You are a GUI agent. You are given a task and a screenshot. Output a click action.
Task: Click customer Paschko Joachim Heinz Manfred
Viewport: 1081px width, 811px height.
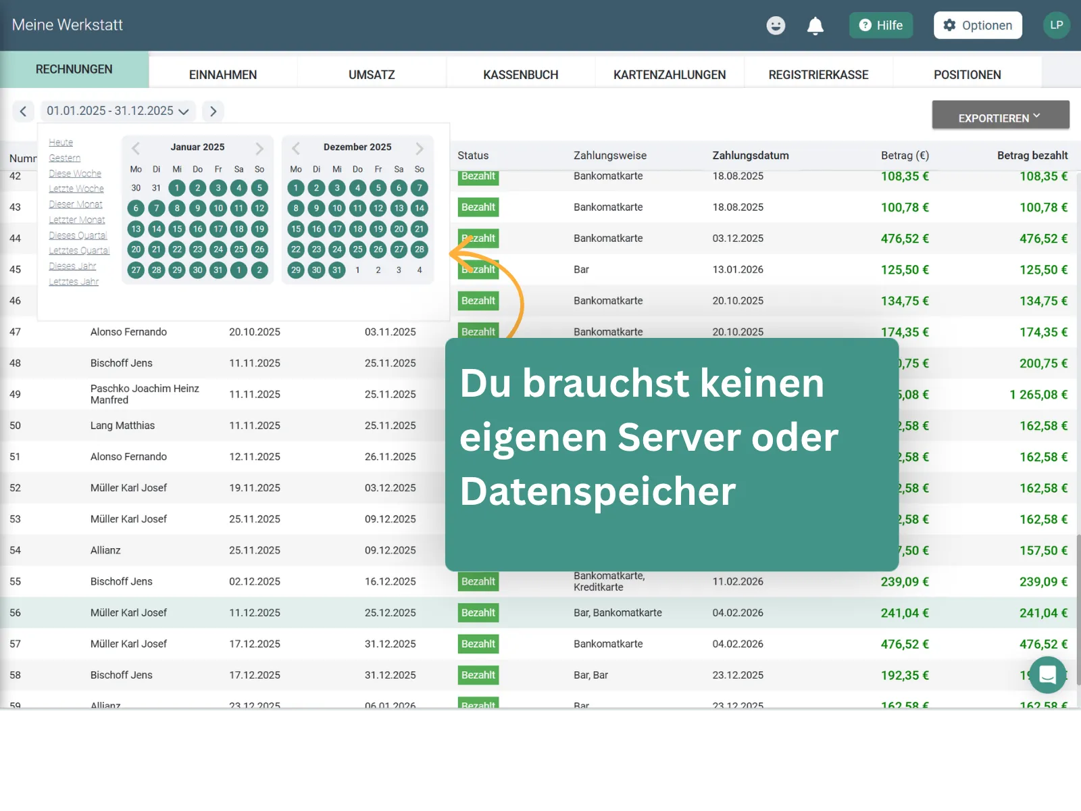(x=145, y=394)
